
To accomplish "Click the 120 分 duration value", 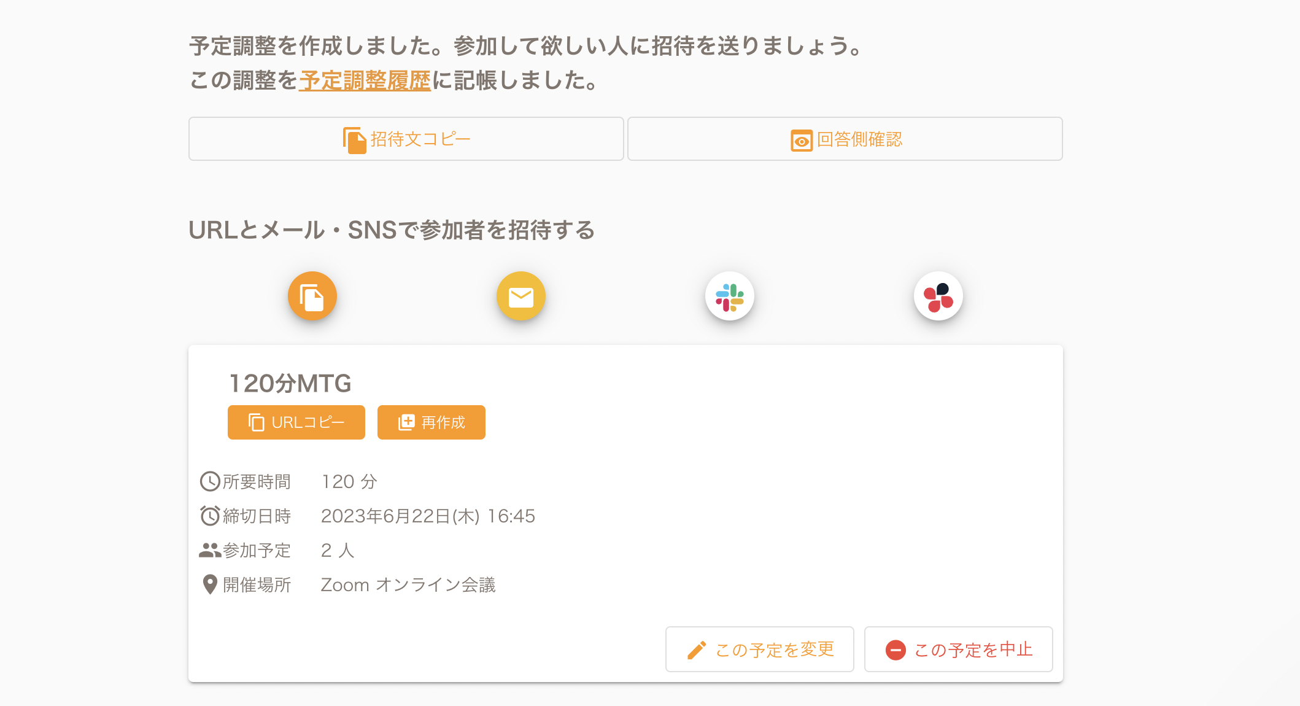I will (349, 482).
